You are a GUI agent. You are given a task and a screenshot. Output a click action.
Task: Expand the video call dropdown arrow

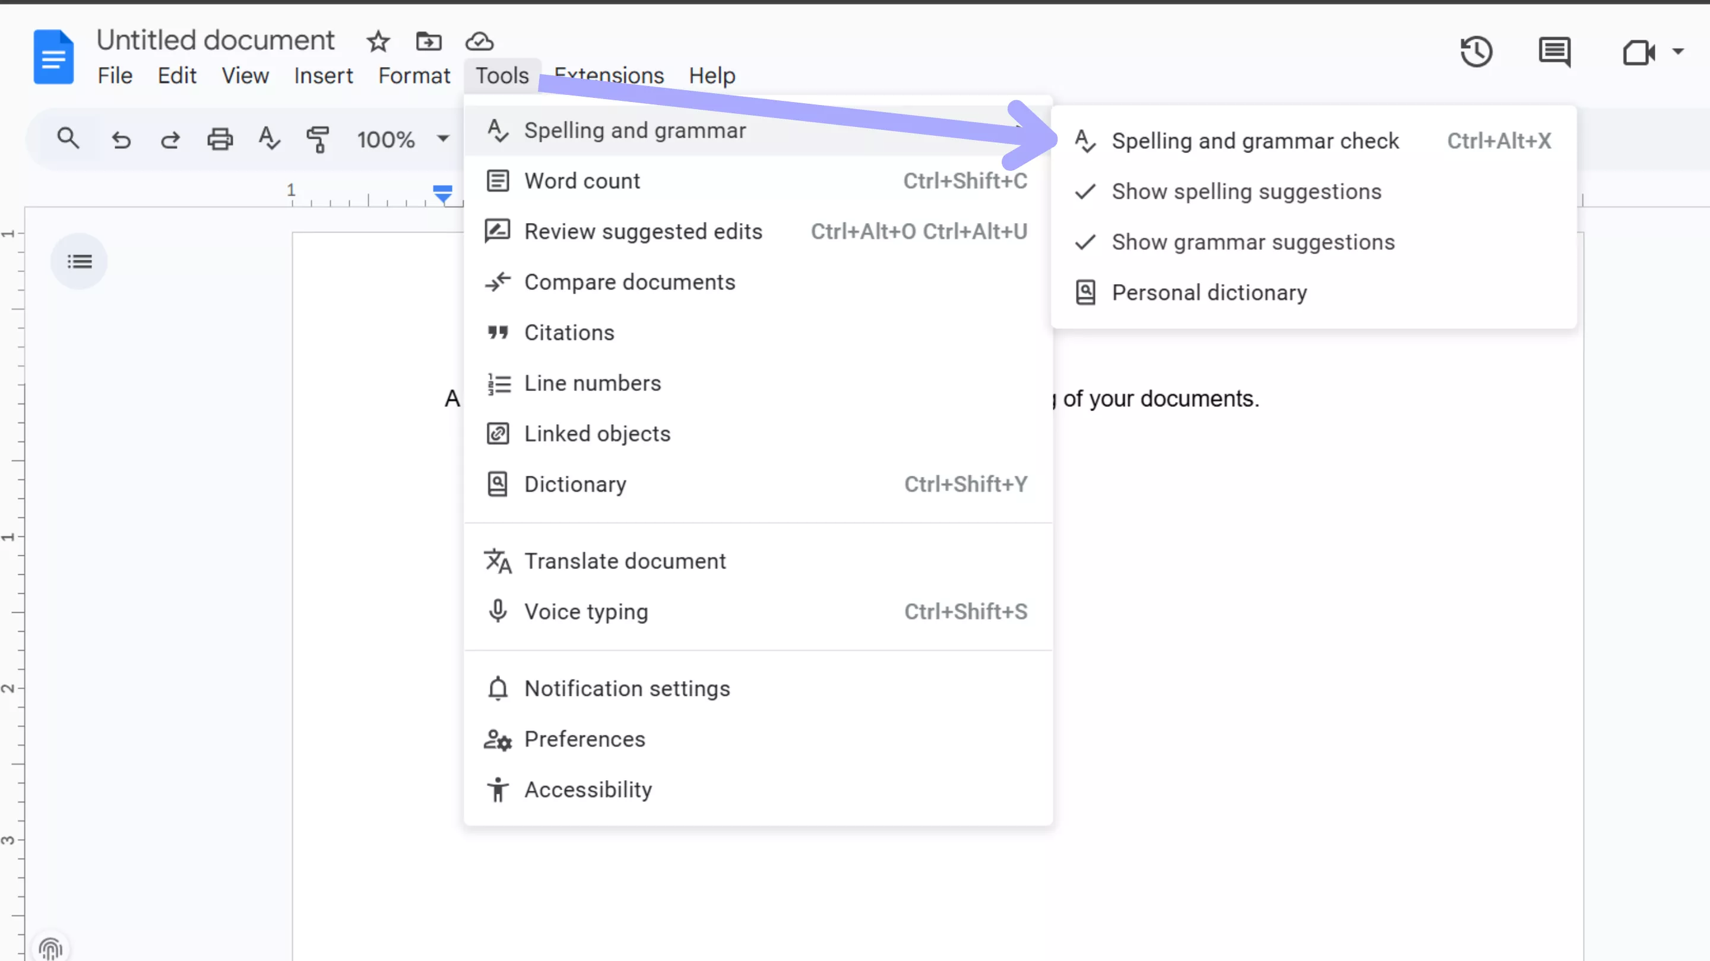(1677, 52)
